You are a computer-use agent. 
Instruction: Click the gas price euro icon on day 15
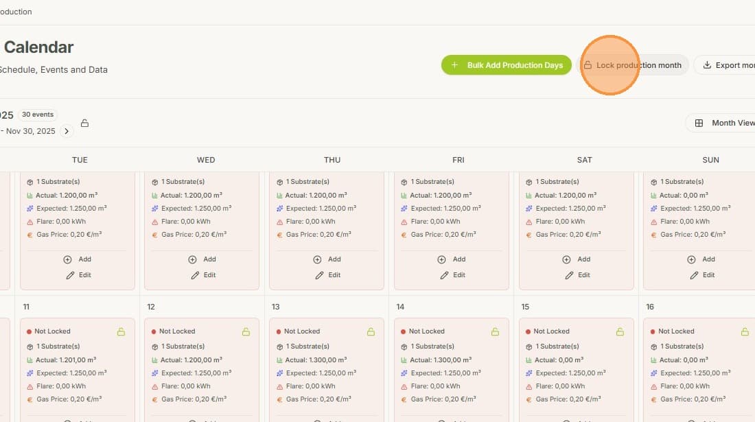(528, 399)
